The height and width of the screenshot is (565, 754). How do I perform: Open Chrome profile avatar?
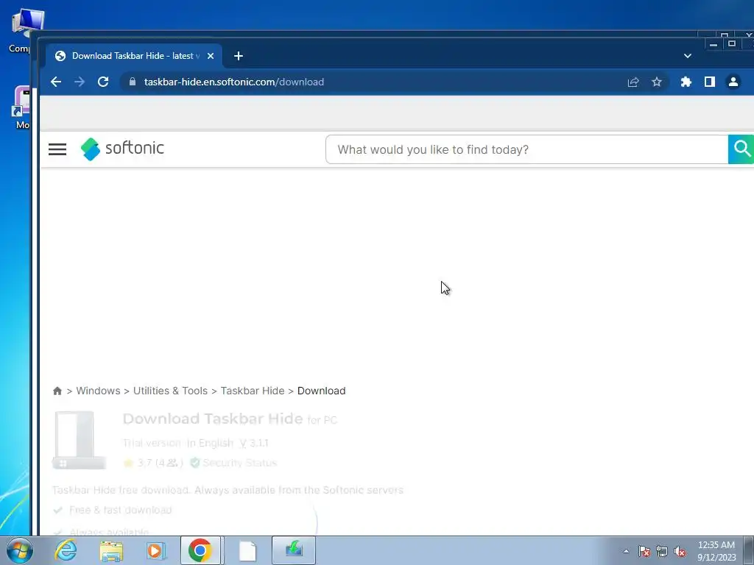[x=733, y=82]
